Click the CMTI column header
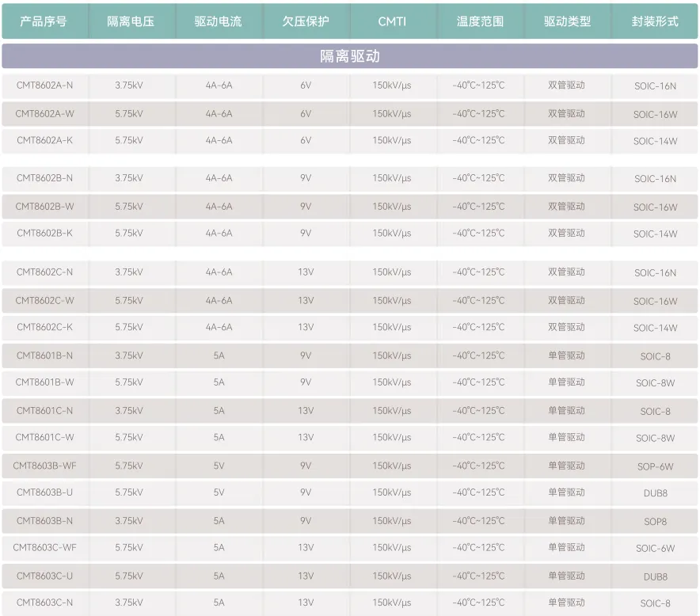The width and height of the screenshot is (700, 616). point(393,21)
